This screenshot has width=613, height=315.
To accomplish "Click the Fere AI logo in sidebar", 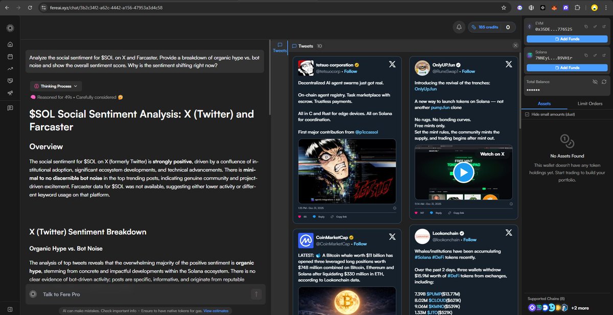I will pyautogui.click(x=10, y=28).
